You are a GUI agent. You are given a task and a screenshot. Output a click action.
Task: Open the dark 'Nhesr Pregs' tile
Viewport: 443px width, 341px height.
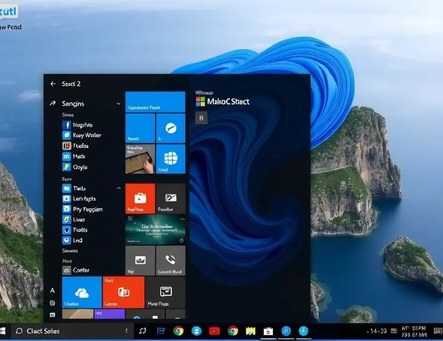point(165,292)
